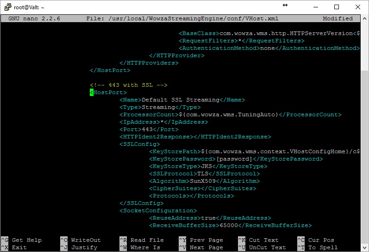
Task: Click the ReuseAddress true line
Action: [210, 218]
